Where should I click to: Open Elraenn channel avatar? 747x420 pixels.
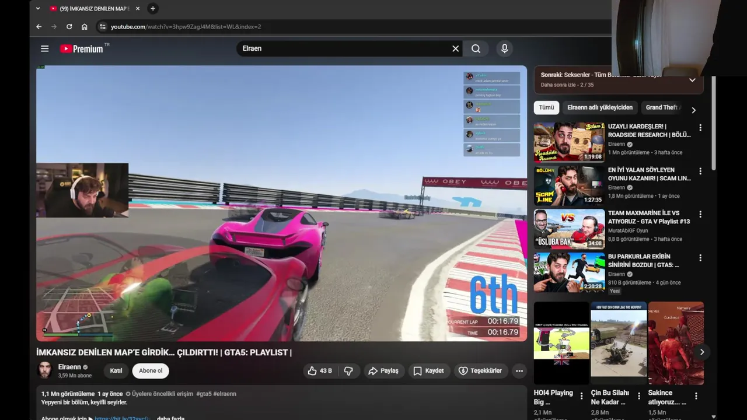pos(45,370)
